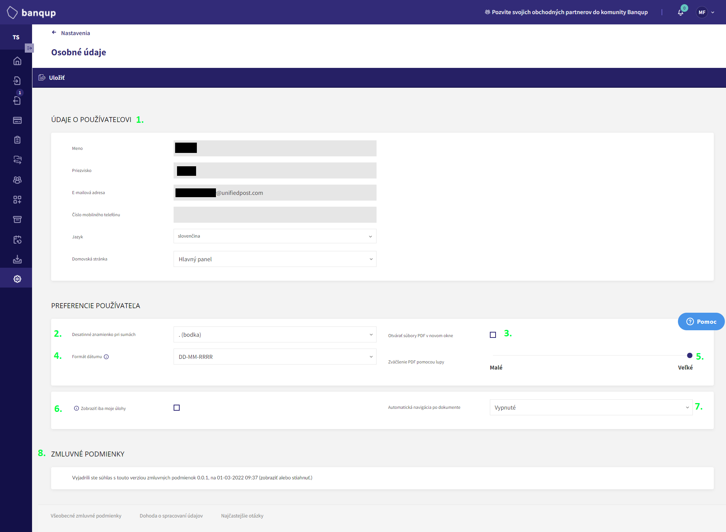
Task: Open outgoing documents icon with badge 1
Action: 17,100
